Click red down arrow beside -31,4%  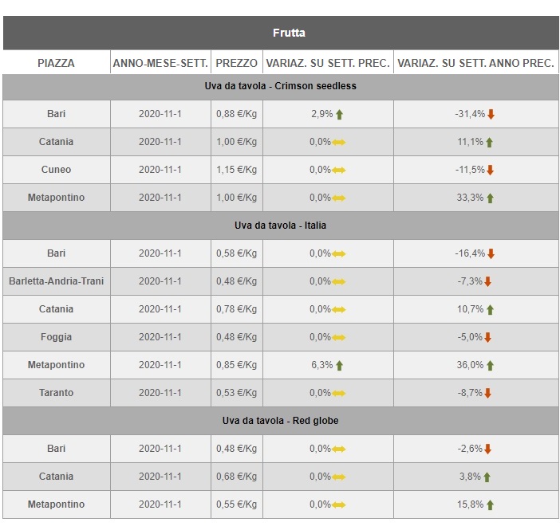[491, 114]
